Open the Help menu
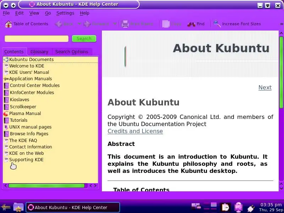The image size is (284, 213). [x=84, y=13]
